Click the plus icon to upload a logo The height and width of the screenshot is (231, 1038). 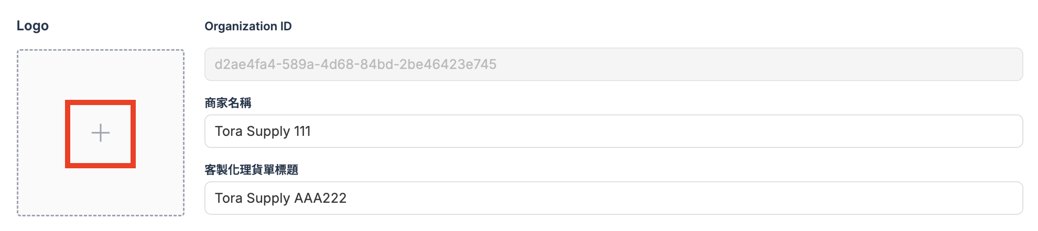(x=100, y=133)
